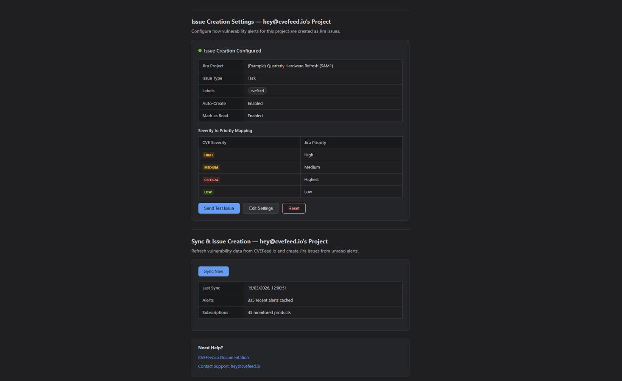Viewport: 622px width, 381px height.
Task: Click the green Issue Creation Configured status dot
Action: (200, 50)
